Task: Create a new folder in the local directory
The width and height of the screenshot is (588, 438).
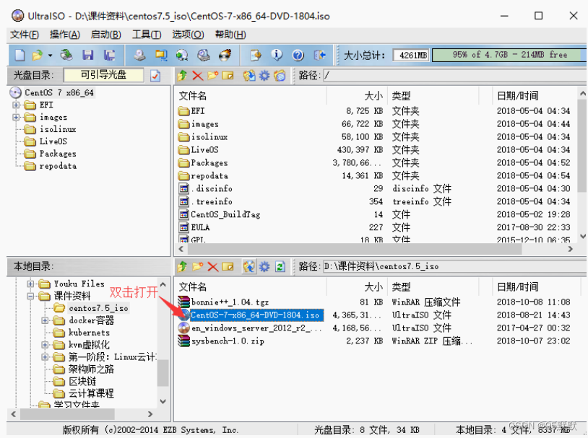Action: pos(198,267)
